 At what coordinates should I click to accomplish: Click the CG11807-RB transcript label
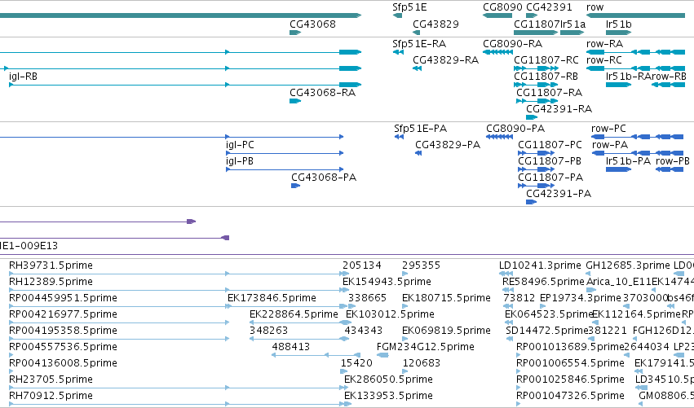pos(546,77)
